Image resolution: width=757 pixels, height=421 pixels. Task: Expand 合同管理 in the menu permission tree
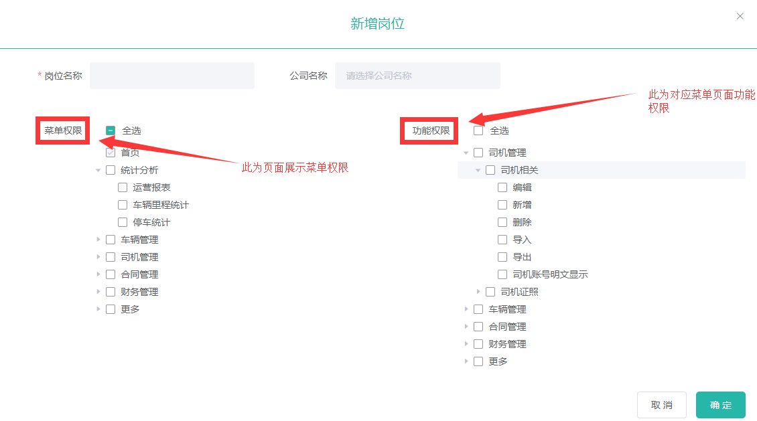98,274
